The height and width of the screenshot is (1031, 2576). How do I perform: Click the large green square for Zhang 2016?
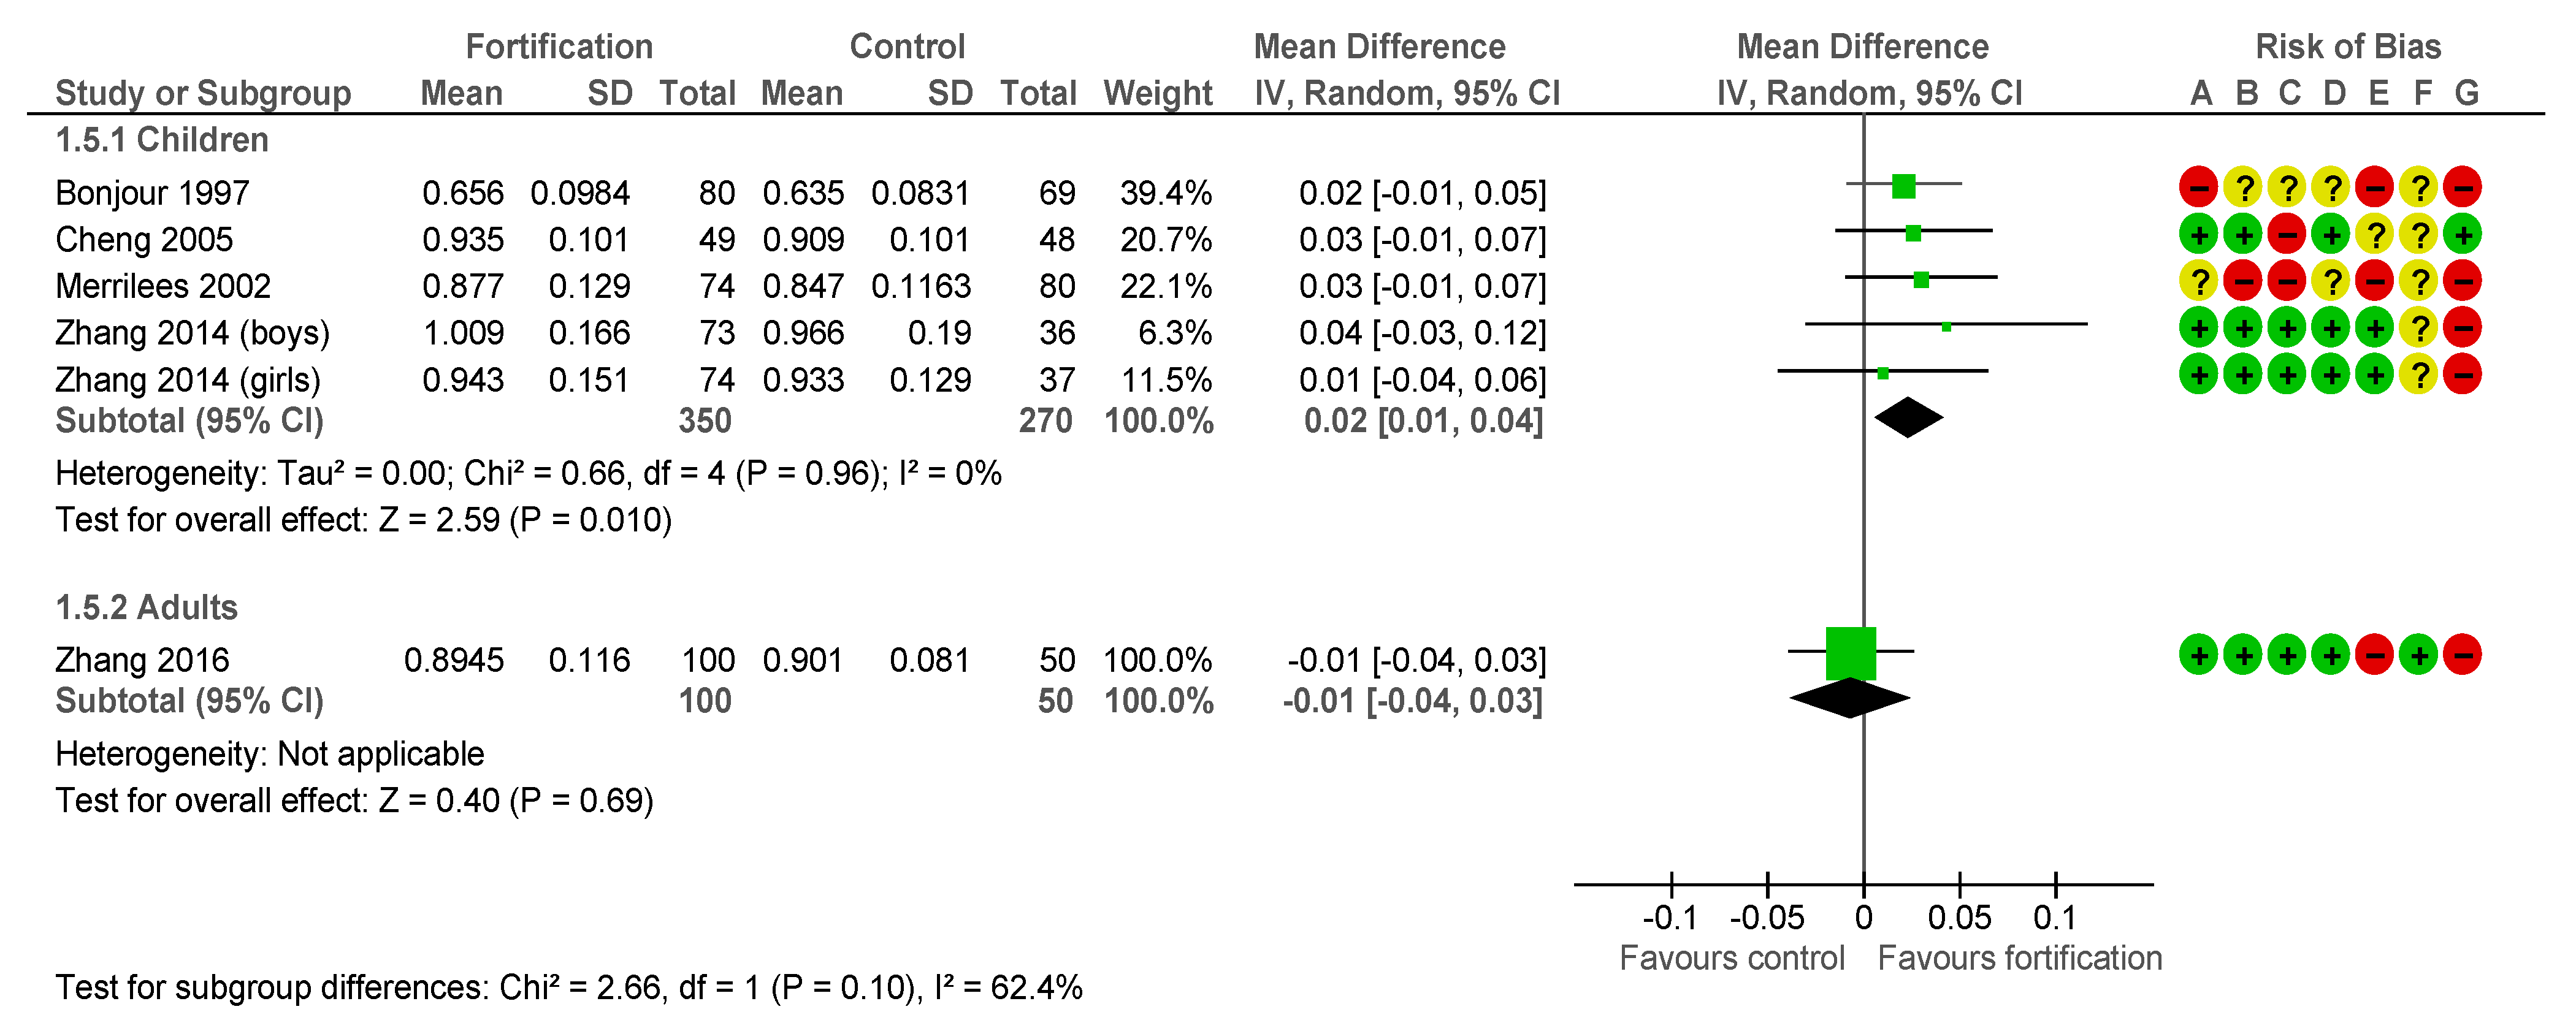[x=1850, y=653]
